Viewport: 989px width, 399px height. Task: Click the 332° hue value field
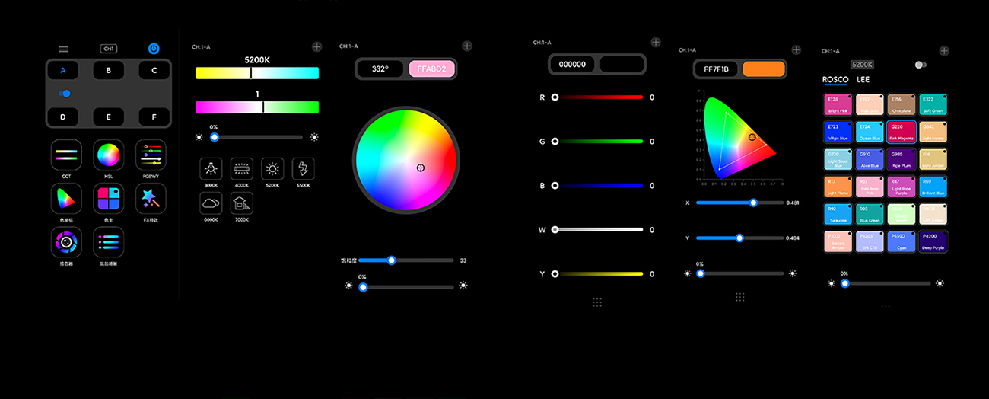(380, 69)
